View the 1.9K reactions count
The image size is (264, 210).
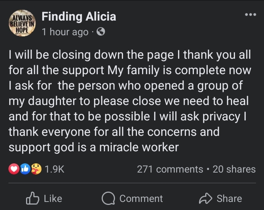point(54,169)
